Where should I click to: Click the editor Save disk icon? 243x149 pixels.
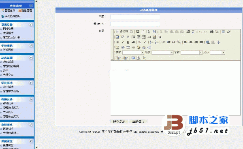pyautogui.click(x=138, y=32)
